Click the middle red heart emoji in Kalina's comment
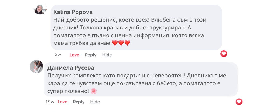 pos(121,43)
